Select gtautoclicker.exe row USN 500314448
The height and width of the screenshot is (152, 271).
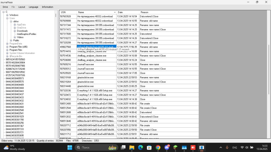pyautogui.click(x=129, y=86)
